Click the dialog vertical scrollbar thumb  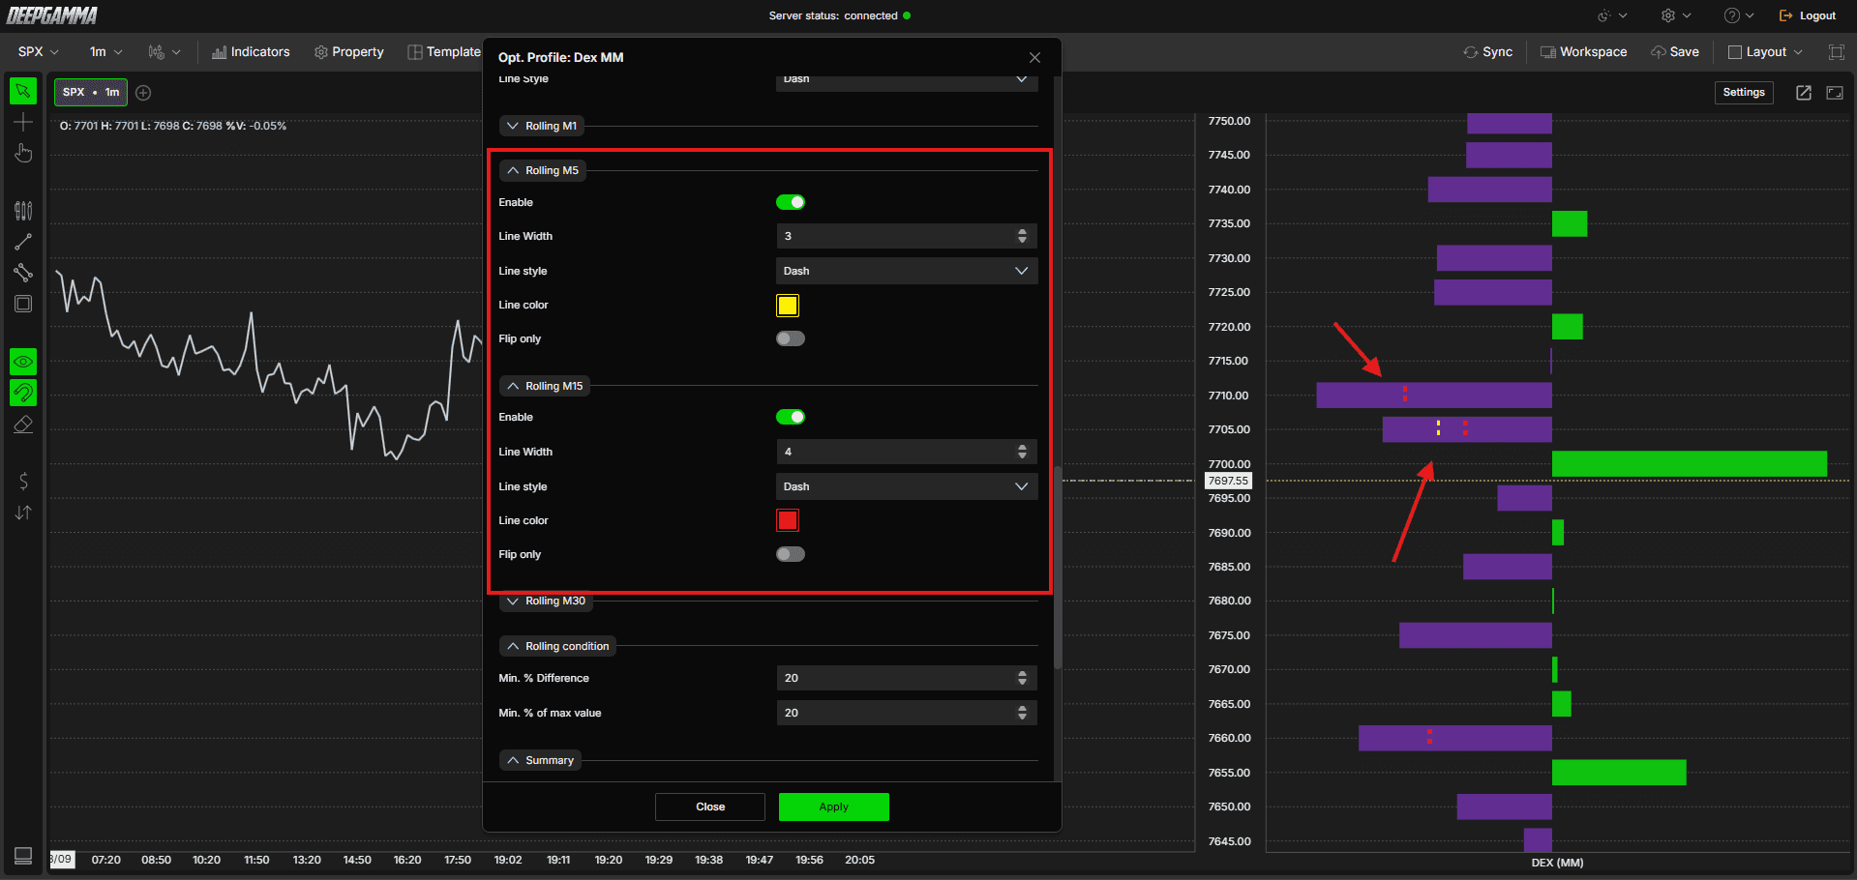pyautogui.click(x=1058, y=568)
